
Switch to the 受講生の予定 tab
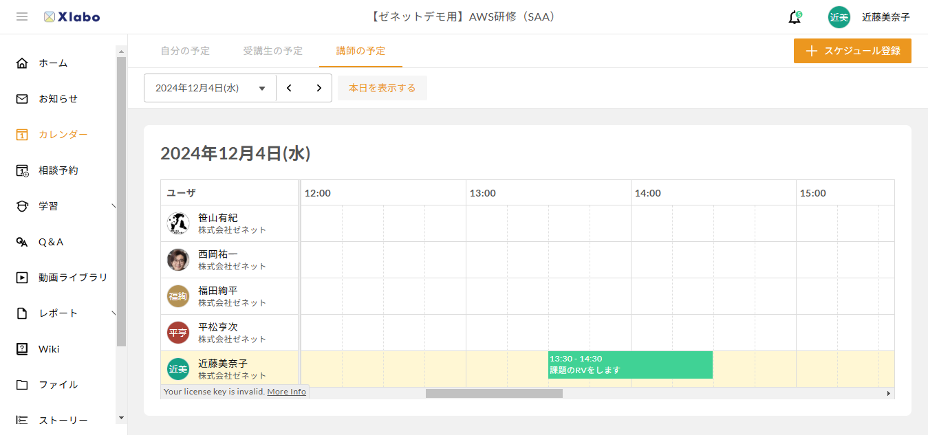(272, 51)
